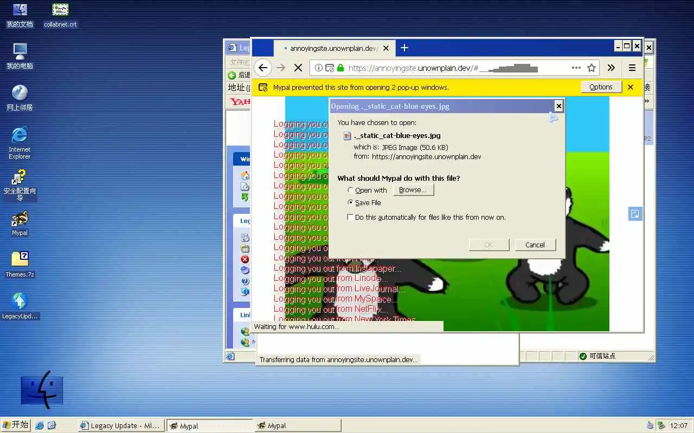Click 'Logging you out from Linode...' text
This screenshot has width=694, height=433.
[330, 279]
